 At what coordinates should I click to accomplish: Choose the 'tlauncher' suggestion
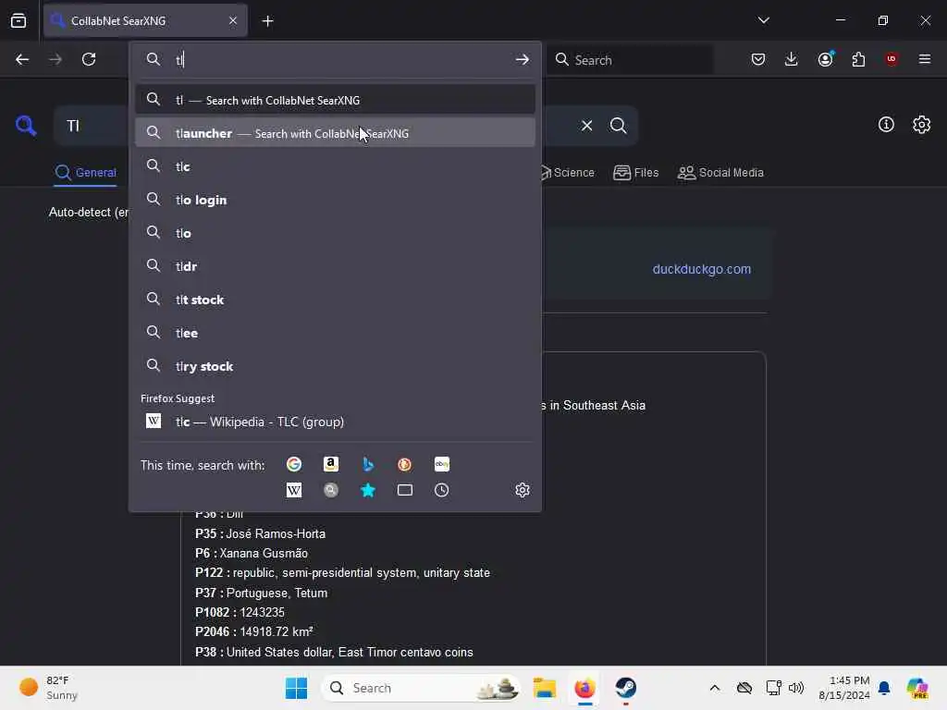click(335, 133)
